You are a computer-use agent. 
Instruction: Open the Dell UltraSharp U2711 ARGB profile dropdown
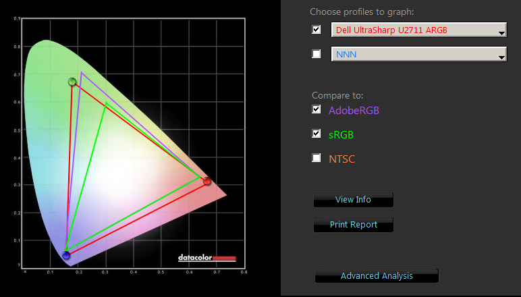(x=419, y=30)
